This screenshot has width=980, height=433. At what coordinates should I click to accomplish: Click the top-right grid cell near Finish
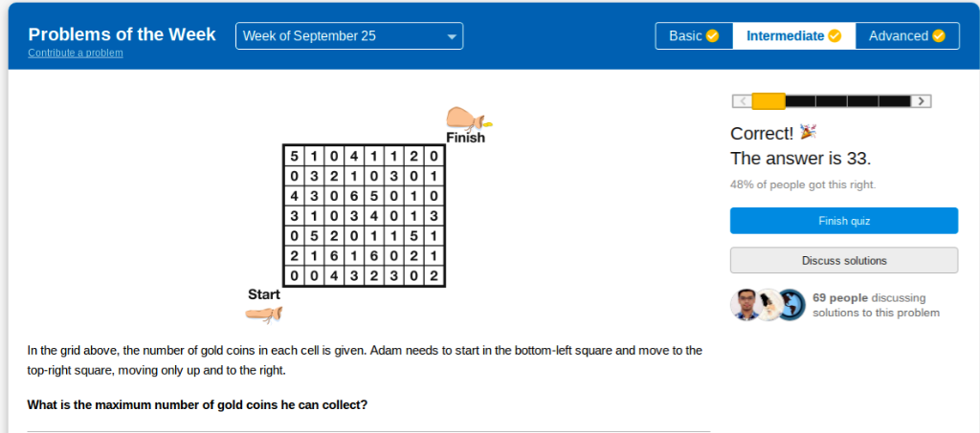(x=434, y=155)
